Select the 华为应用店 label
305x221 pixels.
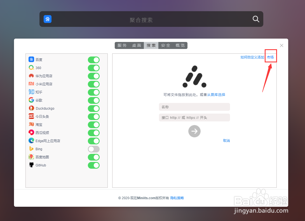pos(44,76)
